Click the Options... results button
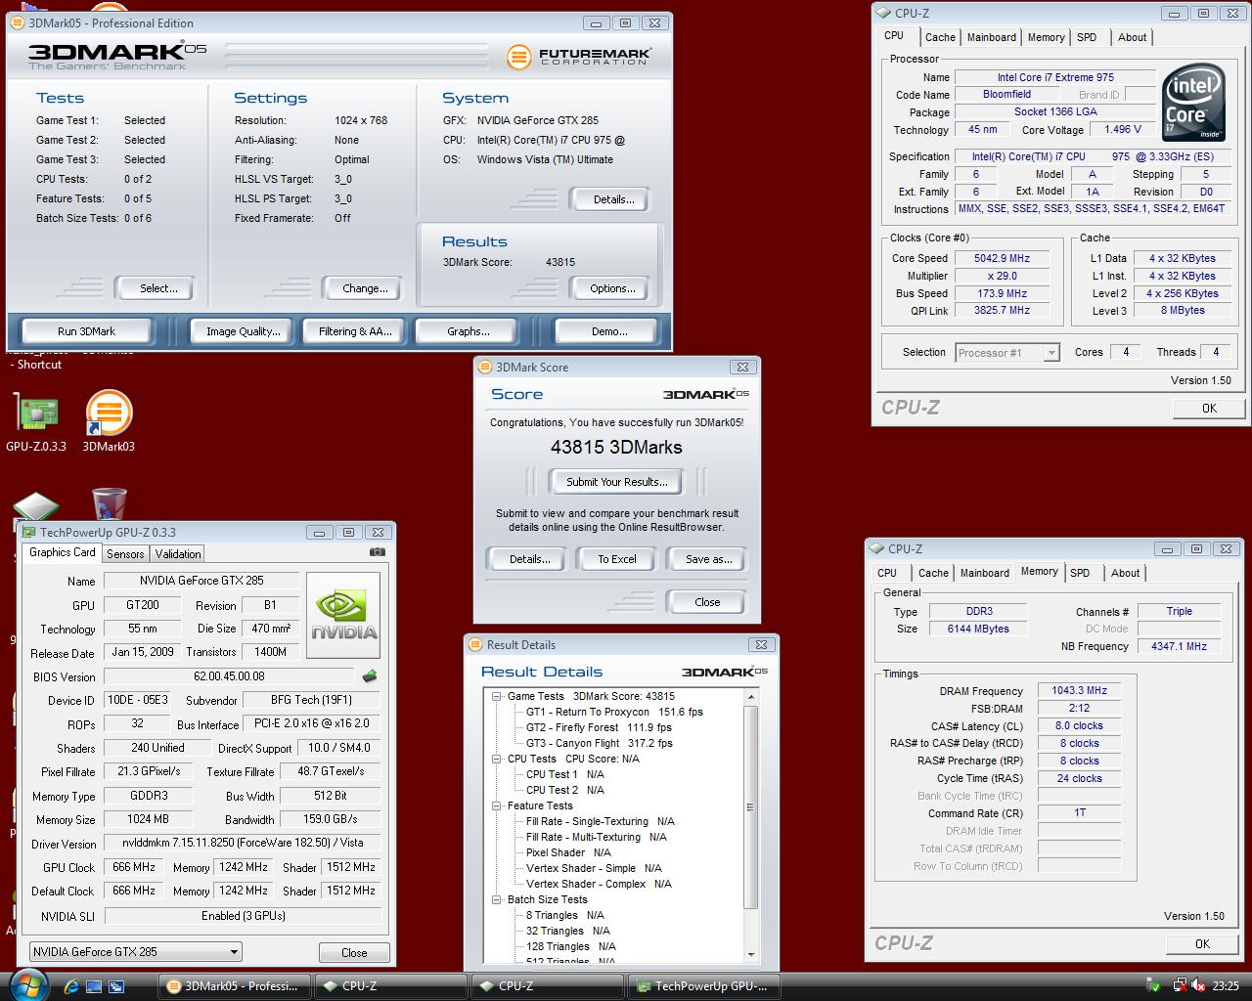The width and height of the screenshot is (1252, 1001). point(612,288)
